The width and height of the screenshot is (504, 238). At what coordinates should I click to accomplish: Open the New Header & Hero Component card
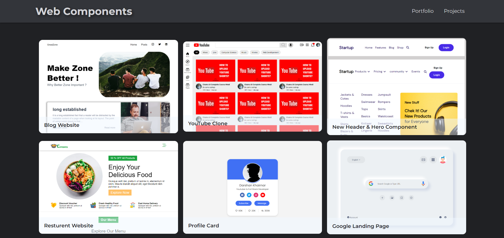(x=397, y=86)
